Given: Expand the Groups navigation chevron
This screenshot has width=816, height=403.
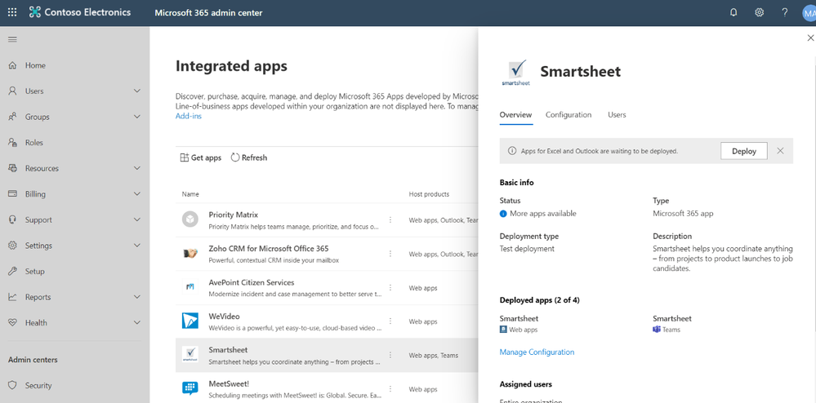Looking at the screenshot, I should pyautogui.click(x=137, y=117).
